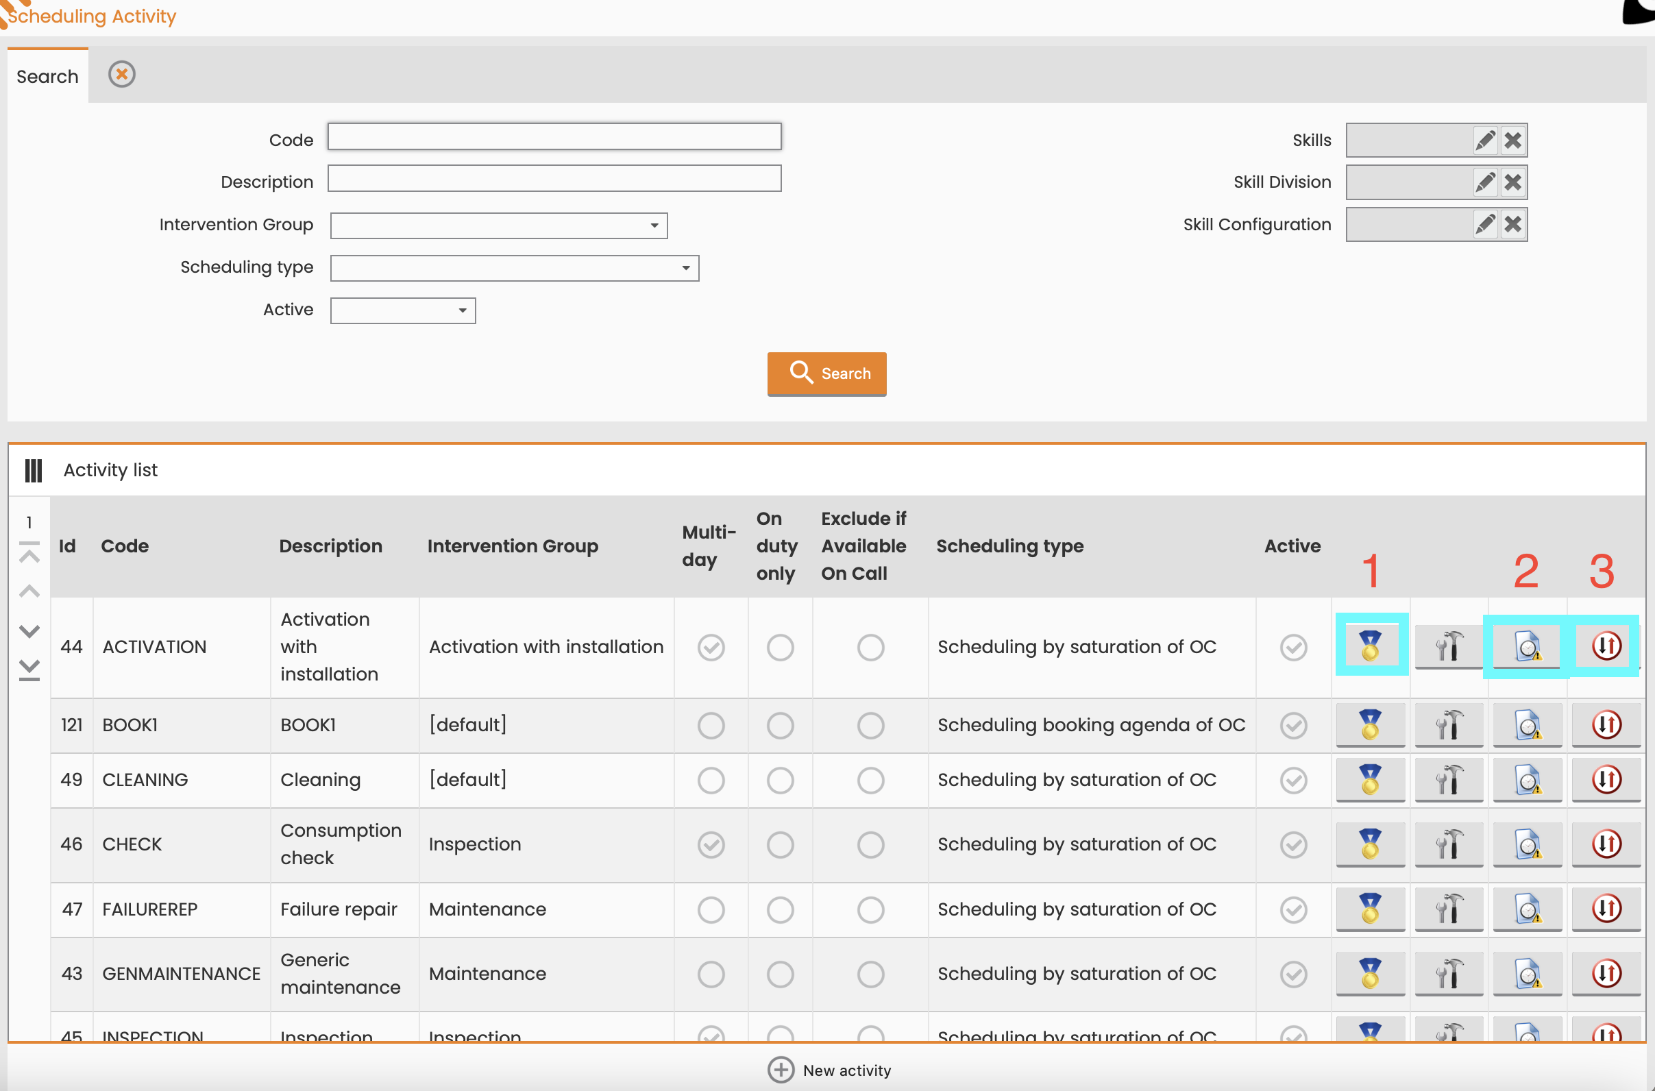Open the medal icon for CHECK row
The height and width of the screenshot is (1091, 1655).
pos(1371,845)
